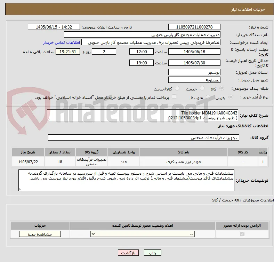
Task: Select the کالا/خدمت radio button
Action: pos(177,88)
